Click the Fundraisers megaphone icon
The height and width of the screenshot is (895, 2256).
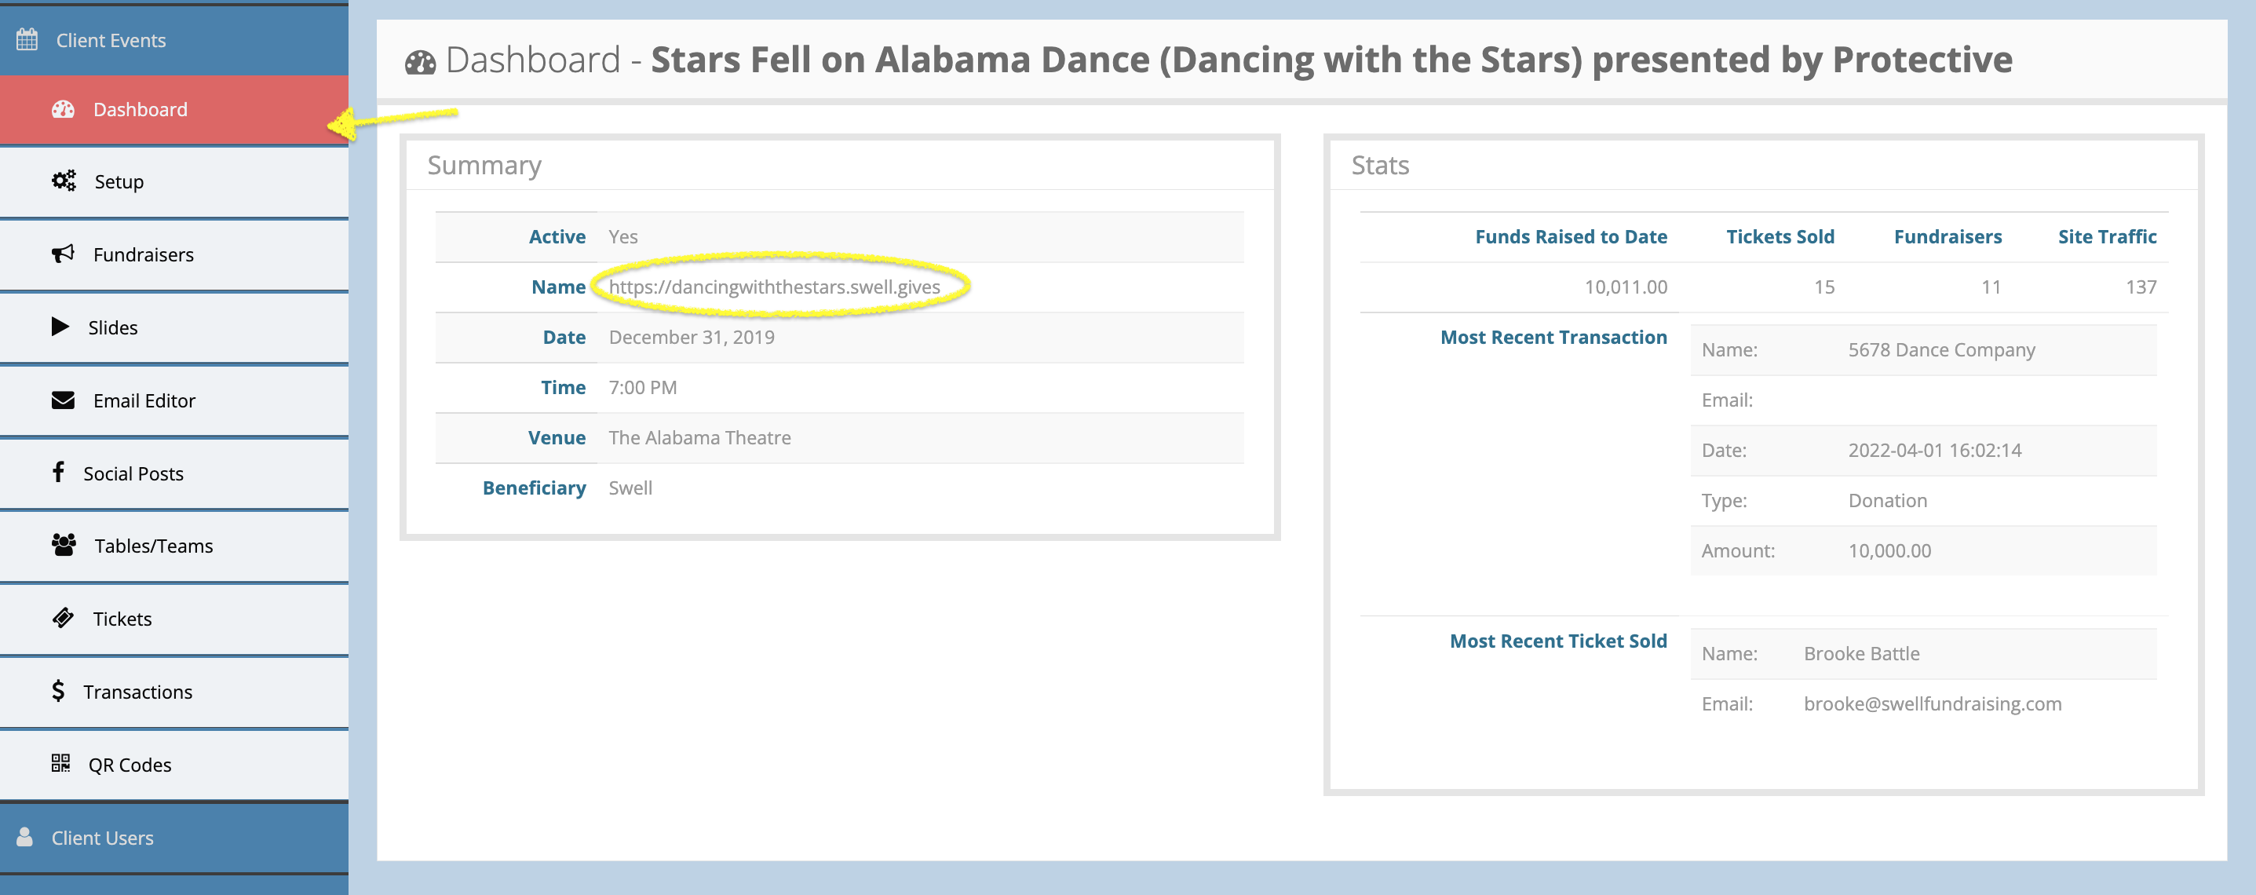click(x=63, y=254)
